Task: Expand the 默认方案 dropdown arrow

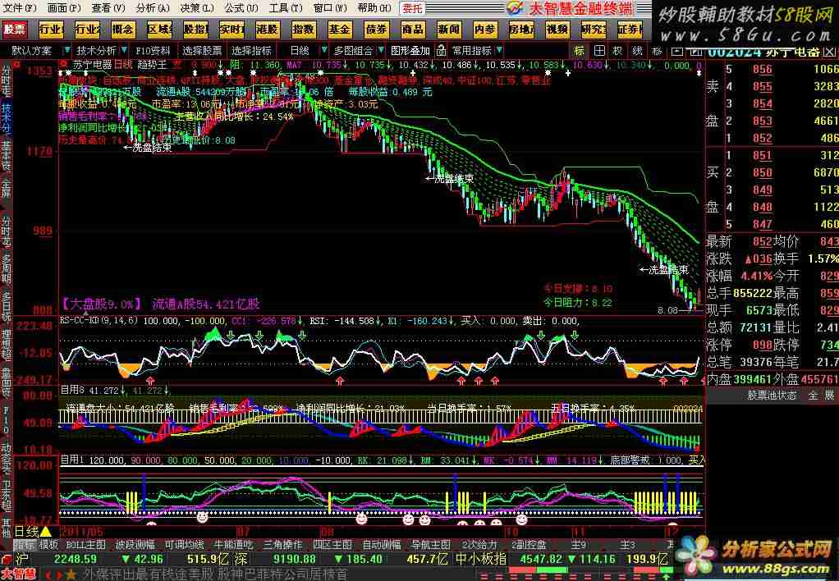Action: (66, 50)
